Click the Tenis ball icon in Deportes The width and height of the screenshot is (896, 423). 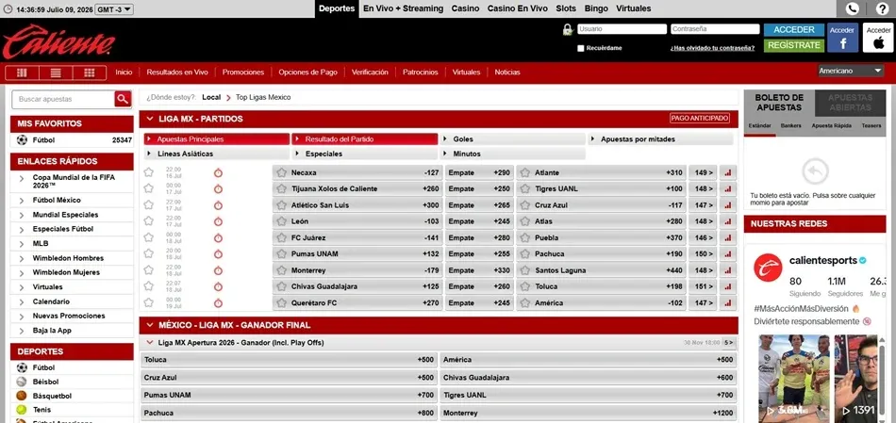22,409
